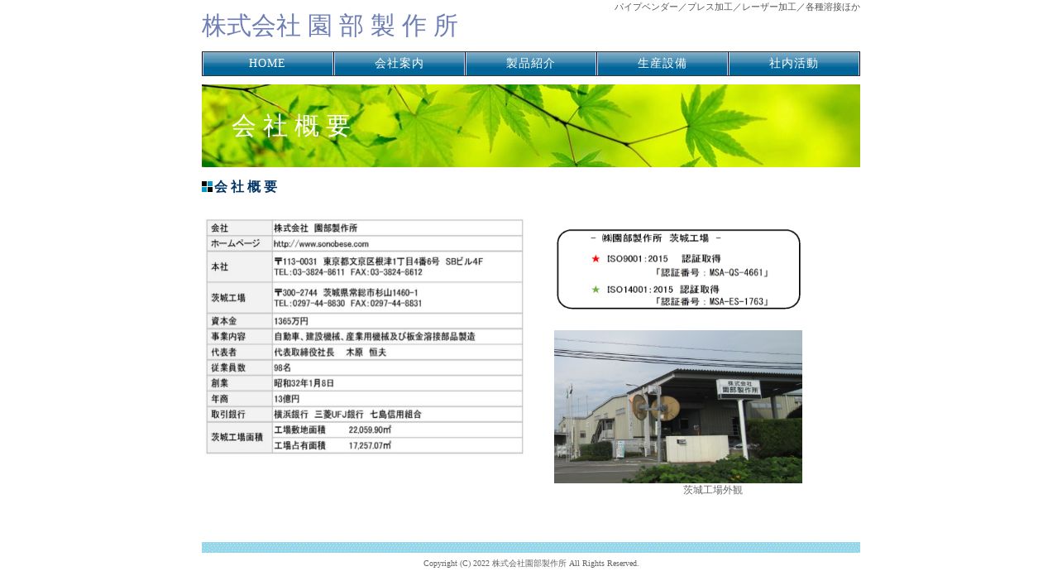Click the 会社概要 section heading
Screen dimensions: 1062x576
point(246,187)
